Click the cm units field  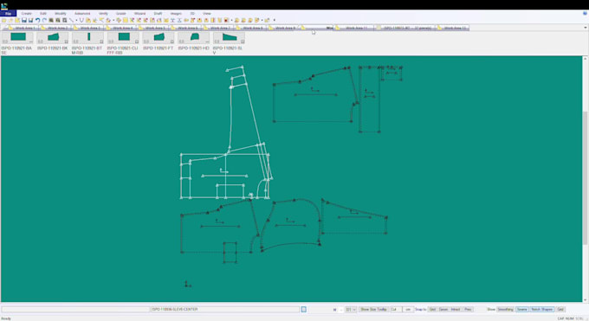pos(408,310)
